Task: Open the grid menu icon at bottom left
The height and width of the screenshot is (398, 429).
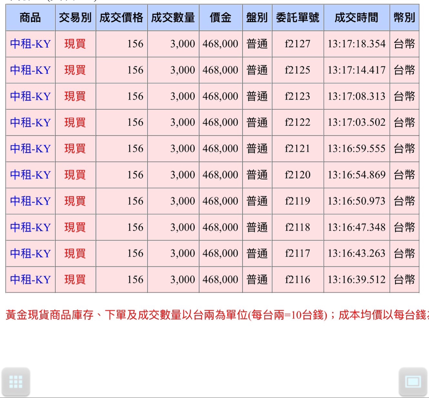Action: click(16, 381)
